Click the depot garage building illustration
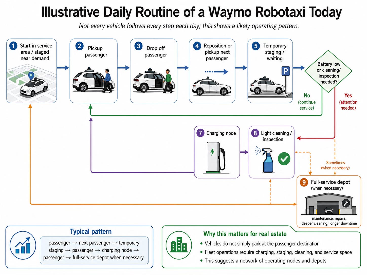The width and height of the screenshot is (367, 275). click(329, 204)
